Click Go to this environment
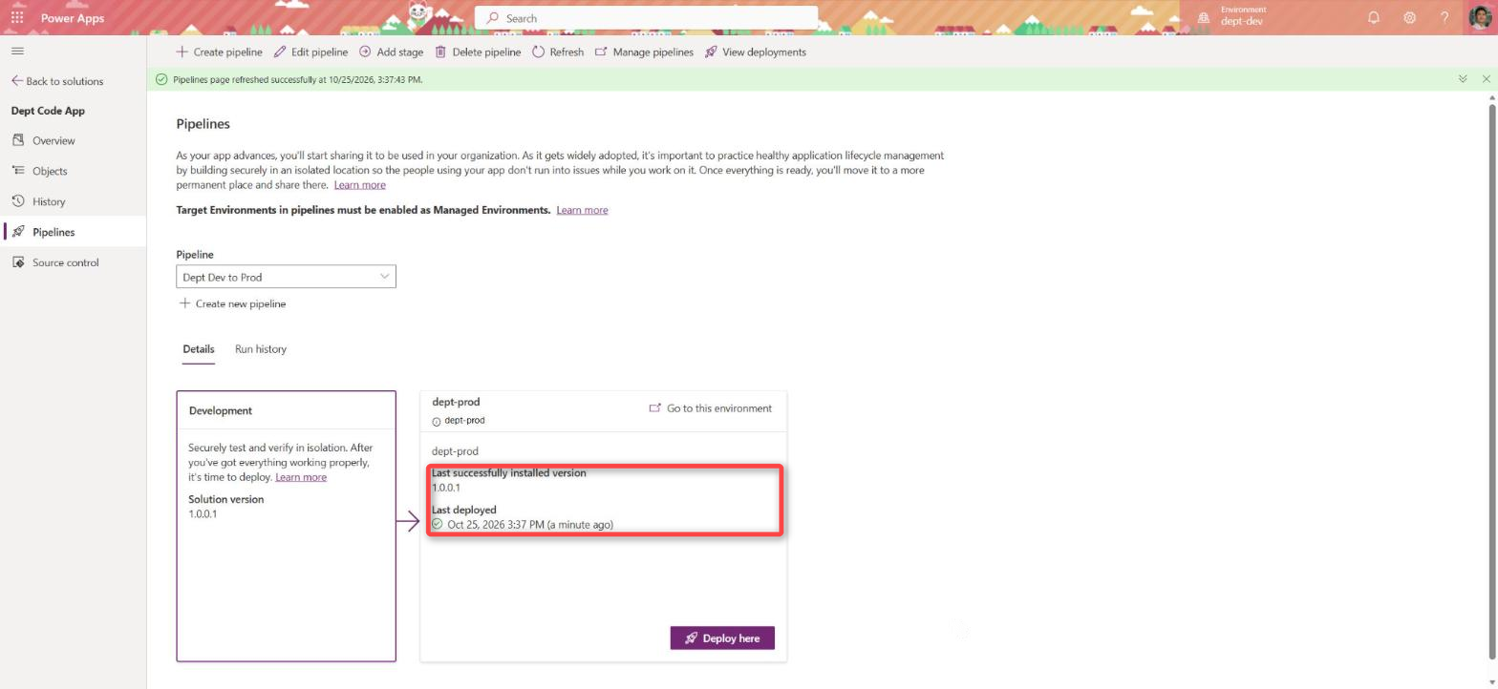This screenshot has height=689, width=1498. click(711, 408)
